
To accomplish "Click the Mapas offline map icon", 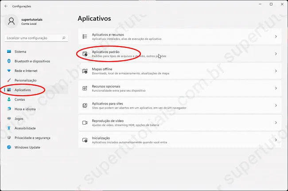I will tap(85, 71).
